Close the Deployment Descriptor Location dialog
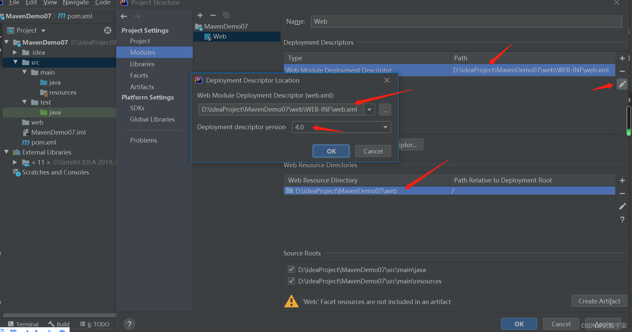Screen dimensions: 632x332 (x=387, y=80)
